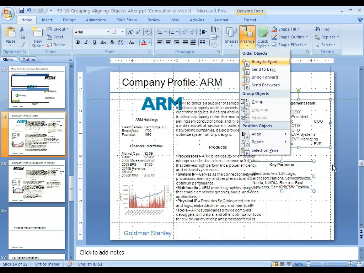
Task: Toggle Italic formatting
Action: point(86,42)
